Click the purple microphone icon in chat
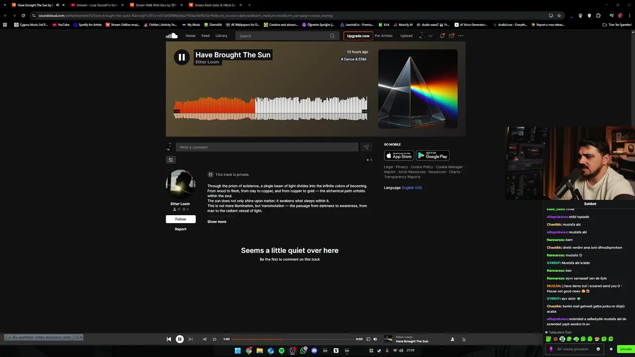The width and height of the screenshot is (635, 357). 551,349
